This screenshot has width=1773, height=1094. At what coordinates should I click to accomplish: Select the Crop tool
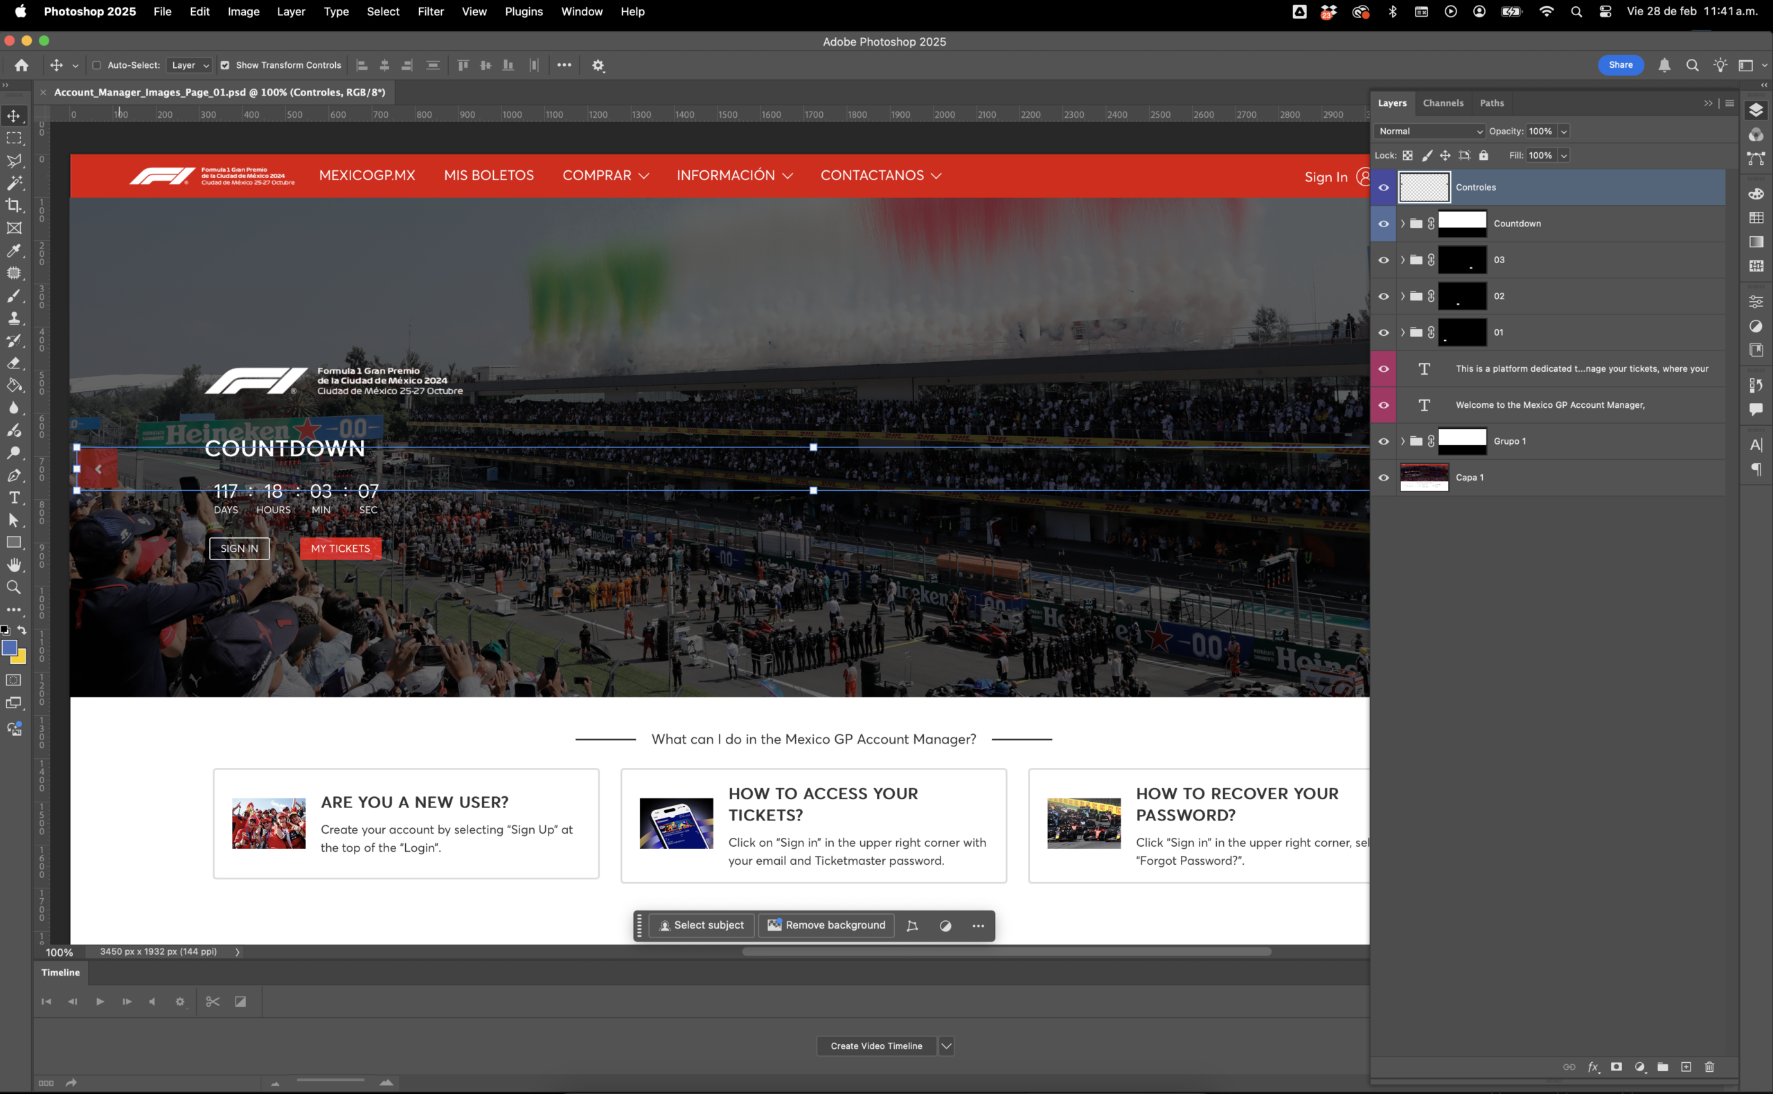click(14, 206)
